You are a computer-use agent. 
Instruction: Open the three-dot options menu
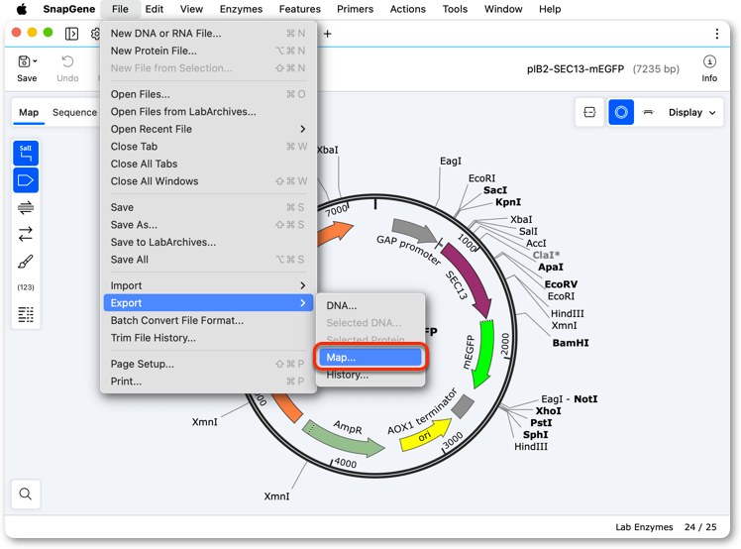pos(717,34)
